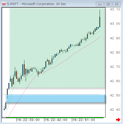Click the 43.00 price label
This screenshot has width=123, height=124.
(115, 24)
